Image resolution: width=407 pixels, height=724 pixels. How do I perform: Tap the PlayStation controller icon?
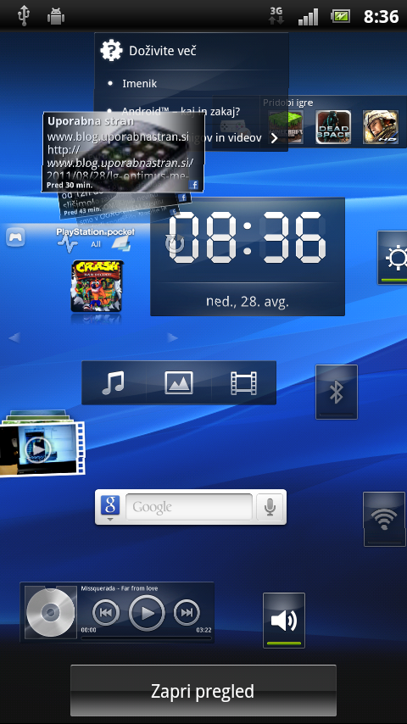click(16, 237)
